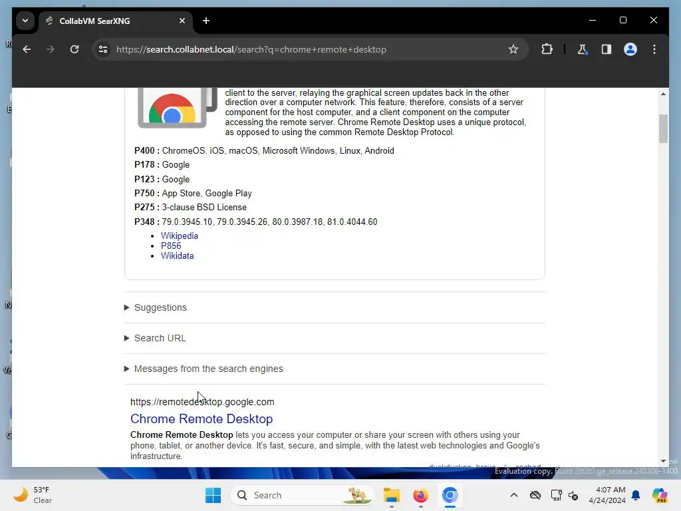The image size is (681, 511).
Task: Open the P856 link
Action: (171, 246)
